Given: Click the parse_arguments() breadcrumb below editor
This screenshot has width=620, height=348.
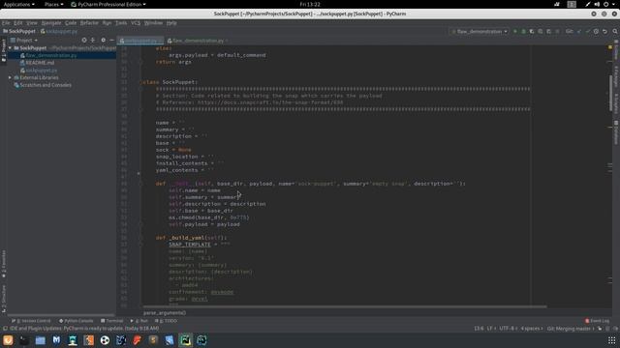Looking at the screenshot, I should (165, 313).
